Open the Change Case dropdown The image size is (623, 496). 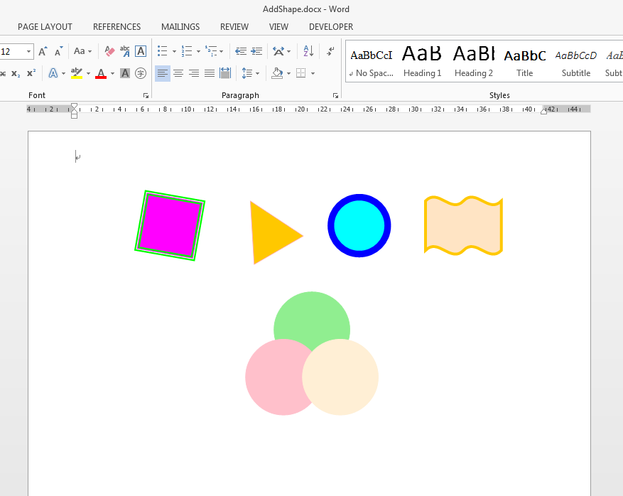click(x=82, y=51)
